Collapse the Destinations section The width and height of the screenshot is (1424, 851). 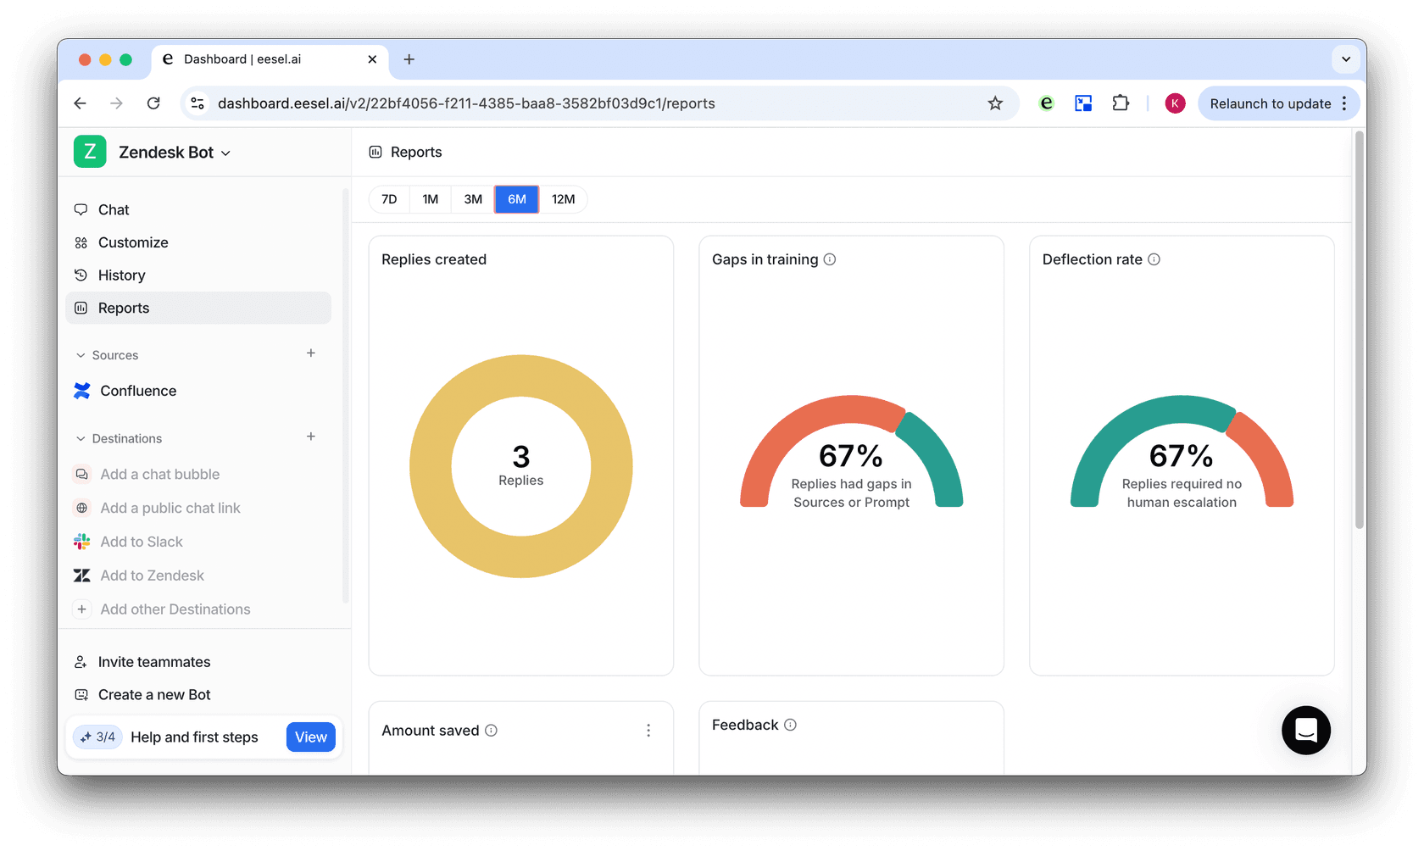(81, 438)
